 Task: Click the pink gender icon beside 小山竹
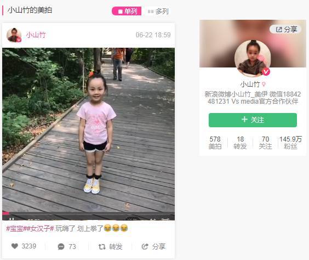point(264,84)
